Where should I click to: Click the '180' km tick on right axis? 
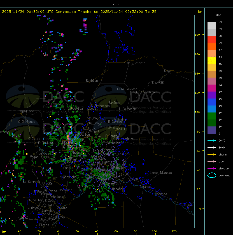tap(197, 35)
